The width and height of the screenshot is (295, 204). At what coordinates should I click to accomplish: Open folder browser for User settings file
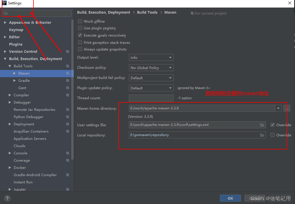pyautogui.click(x=262, y=125)
